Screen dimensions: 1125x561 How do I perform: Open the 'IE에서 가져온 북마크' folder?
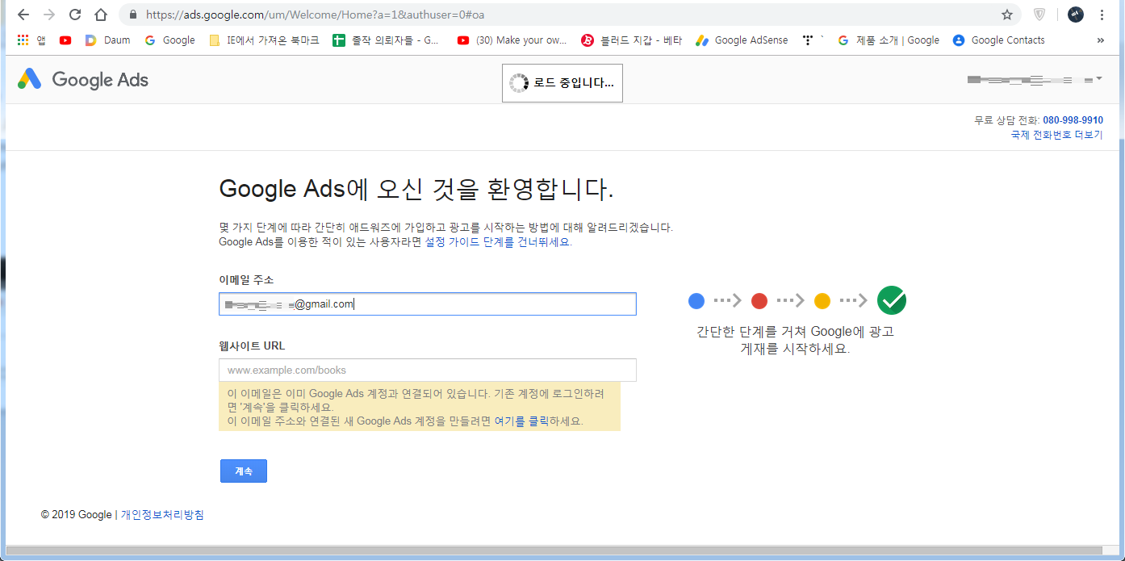[264, 40]
